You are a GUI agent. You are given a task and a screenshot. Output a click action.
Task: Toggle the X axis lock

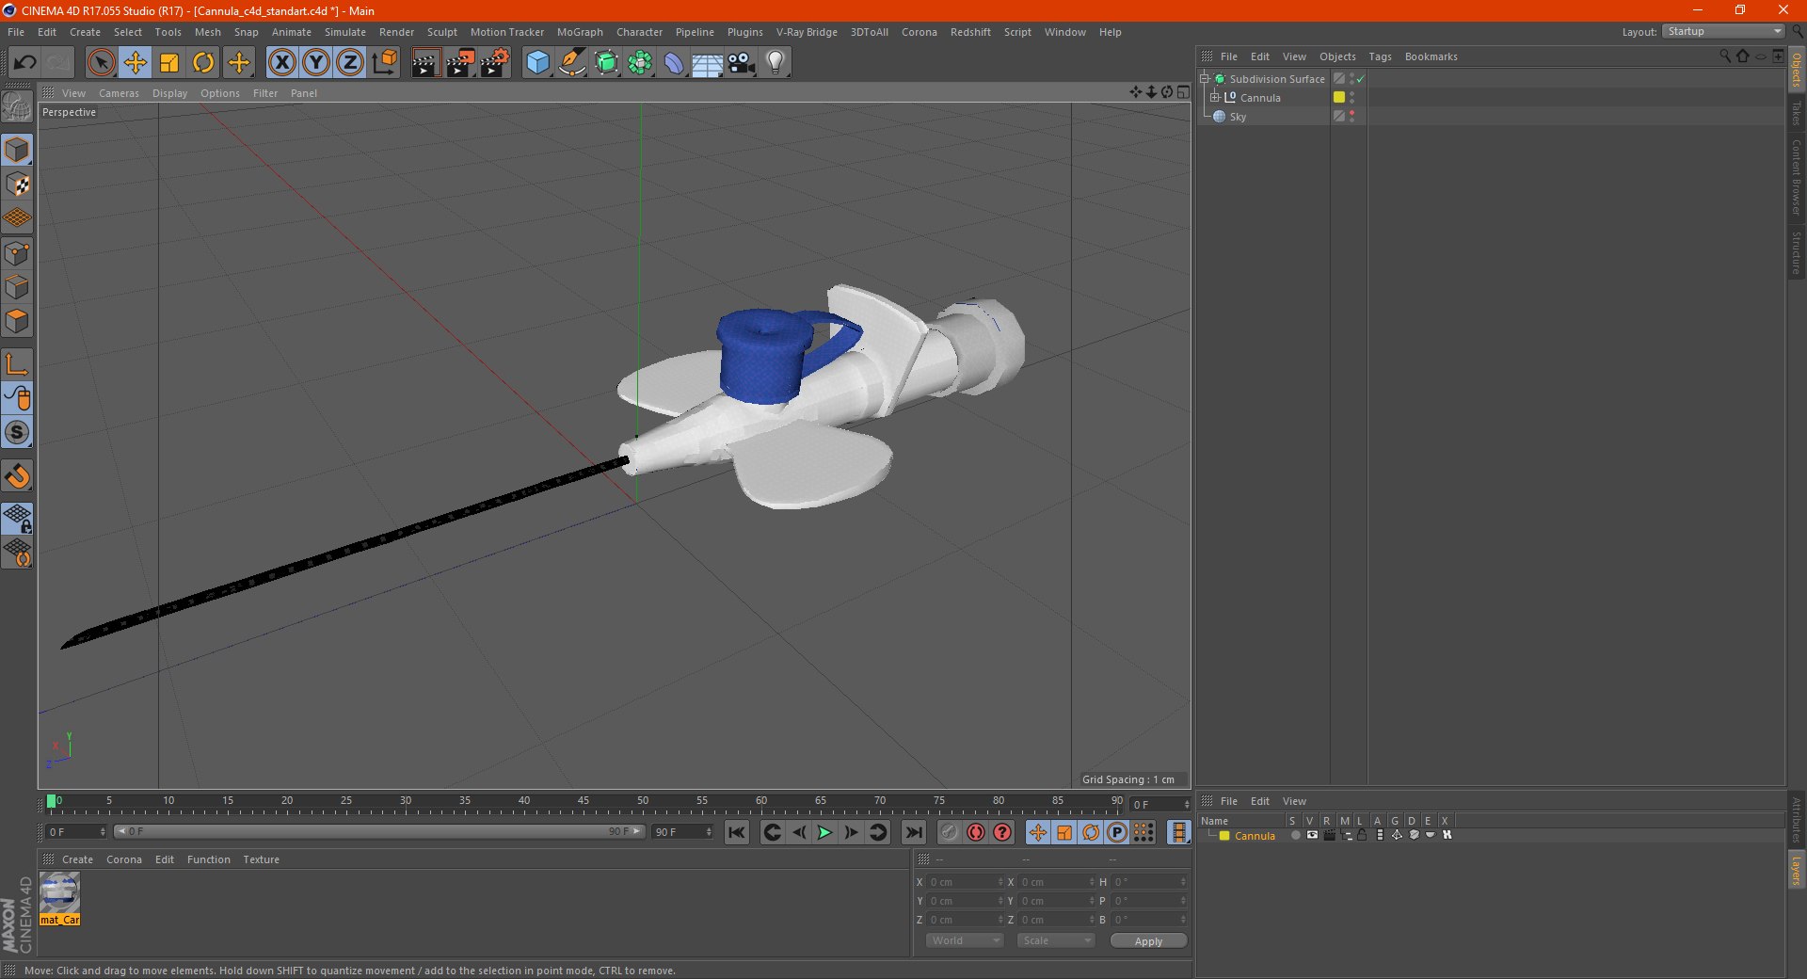[x=281, y=63]
